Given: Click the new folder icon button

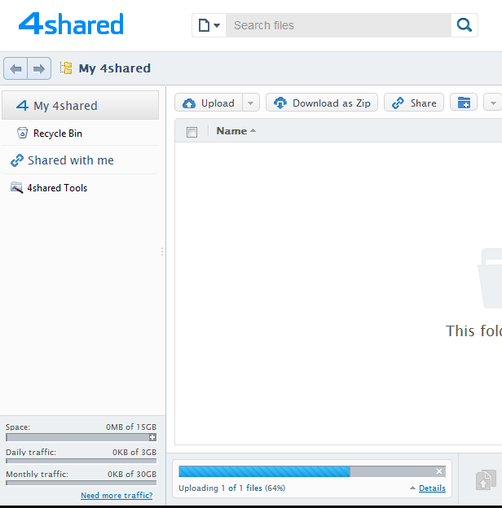Looking at the screenshot, I should coord(464,103).
